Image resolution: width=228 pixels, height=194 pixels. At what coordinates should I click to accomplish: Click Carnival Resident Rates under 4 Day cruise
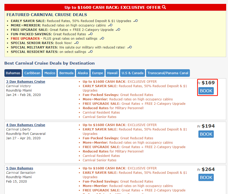[101, 156]
